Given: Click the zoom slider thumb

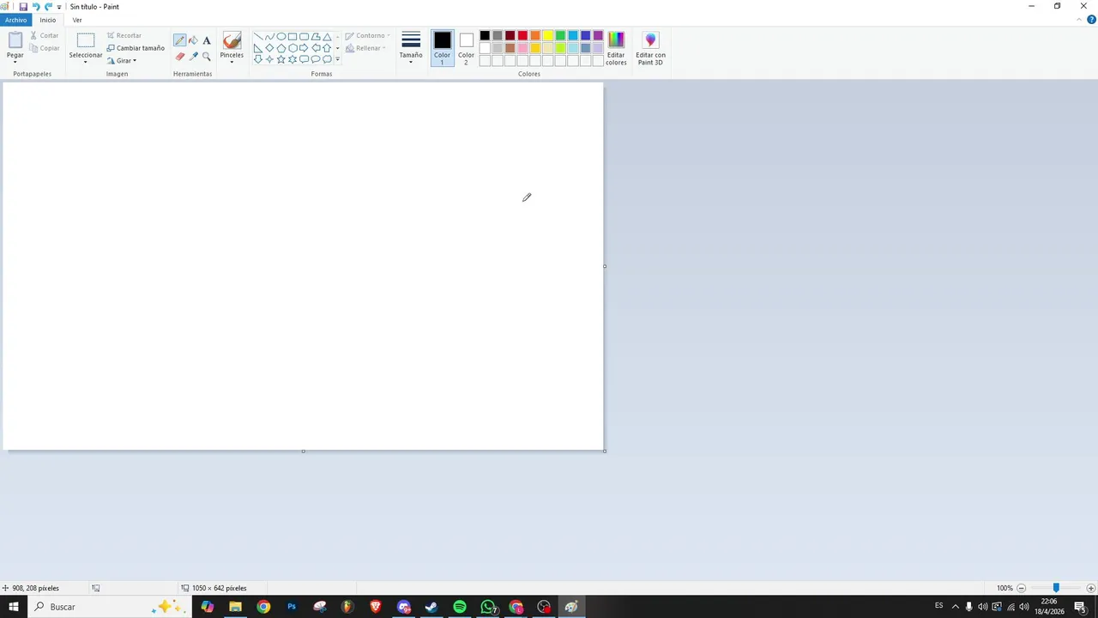Looking at the screenshot, I should [1056, 588].
